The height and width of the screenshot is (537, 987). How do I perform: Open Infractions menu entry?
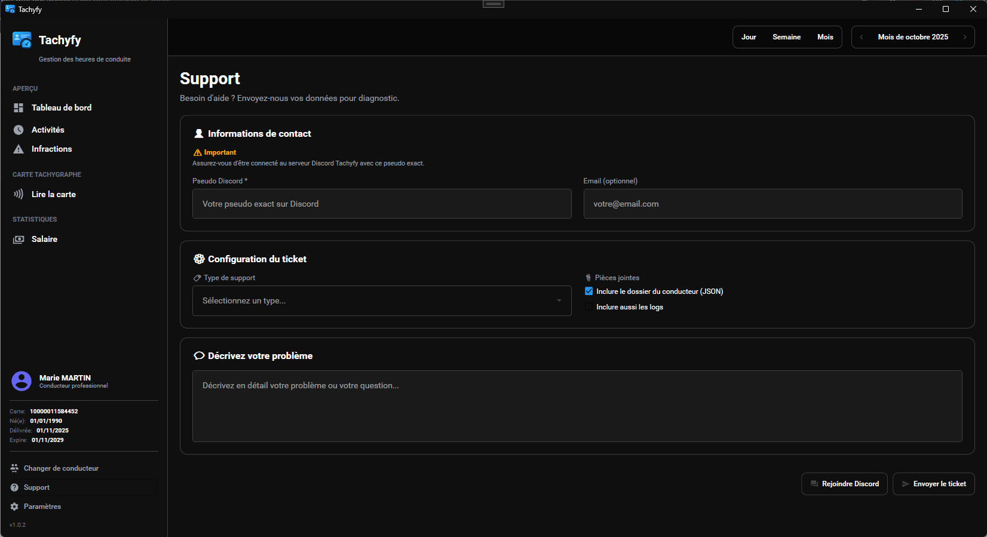click(51, 149)
